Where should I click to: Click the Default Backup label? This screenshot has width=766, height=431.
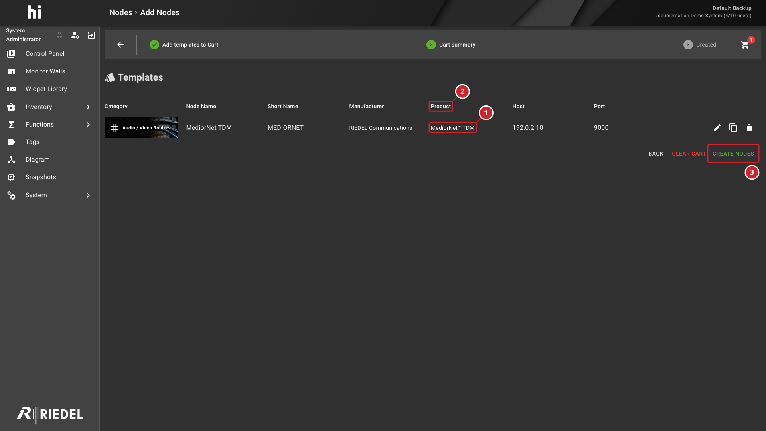click(x=732, y=8)
